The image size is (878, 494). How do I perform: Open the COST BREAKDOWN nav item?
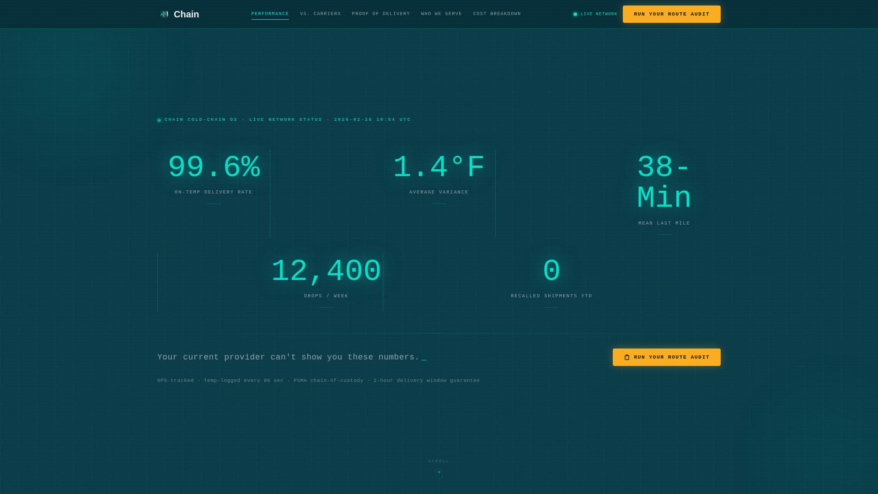pos(497,14)
